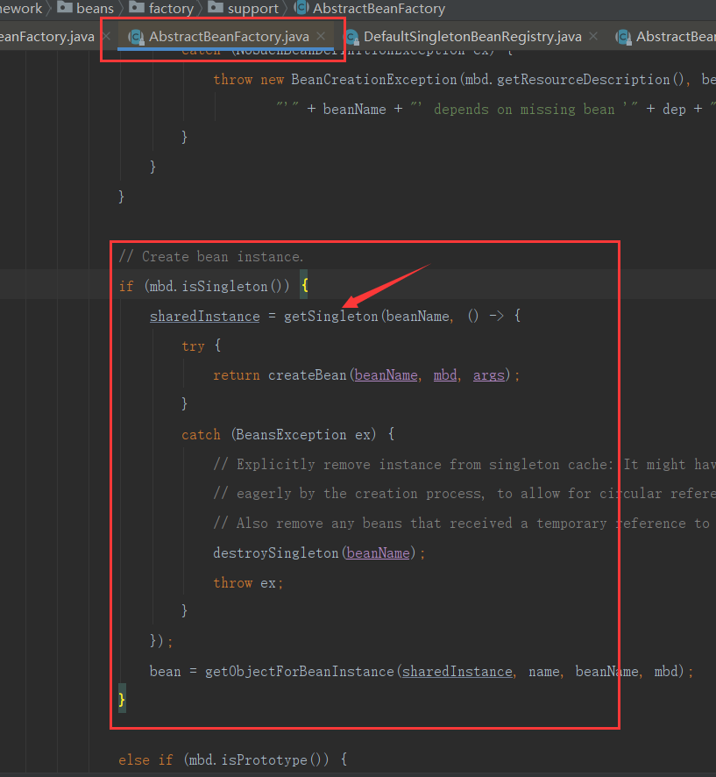Click the folder icon beside the factory breadcrumb
The height and width of the screenshot is (777, 716).
[x=139, y=8]
